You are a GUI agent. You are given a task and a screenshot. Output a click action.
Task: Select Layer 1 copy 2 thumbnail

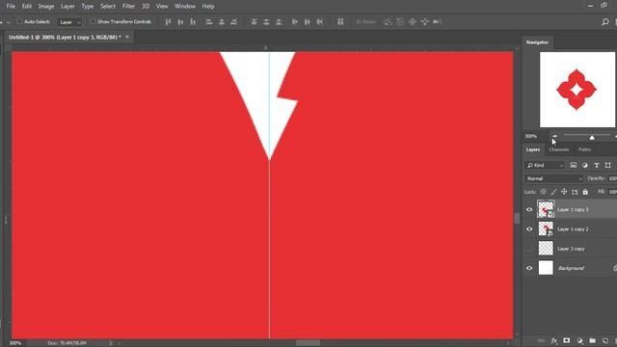click(546, 229)
